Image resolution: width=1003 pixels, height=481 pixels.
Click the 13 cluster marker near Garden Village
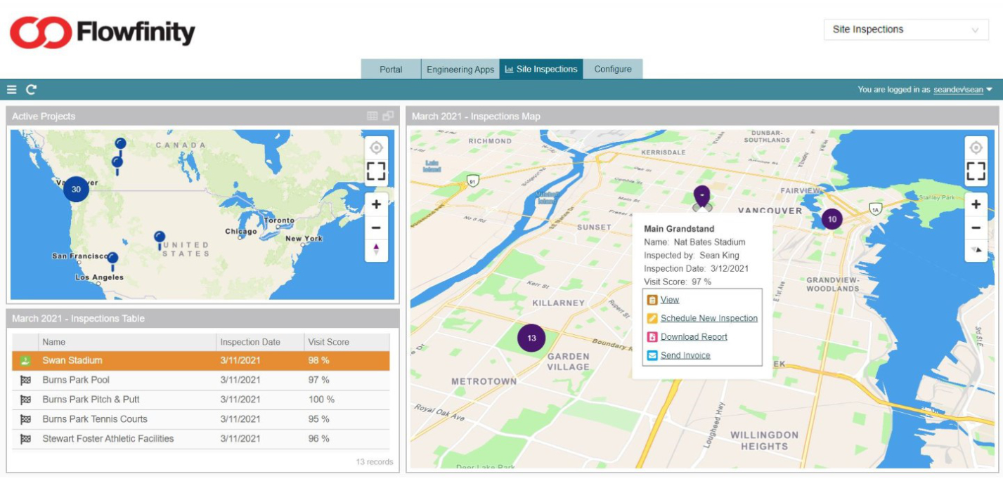(531, 337)
